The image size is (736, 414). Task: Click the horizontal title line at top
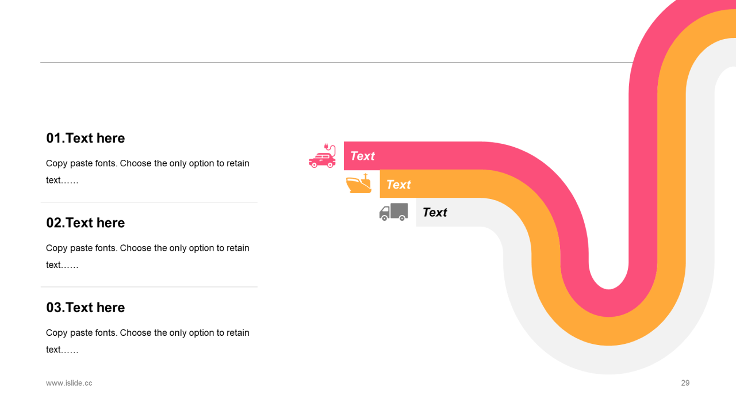333,62
